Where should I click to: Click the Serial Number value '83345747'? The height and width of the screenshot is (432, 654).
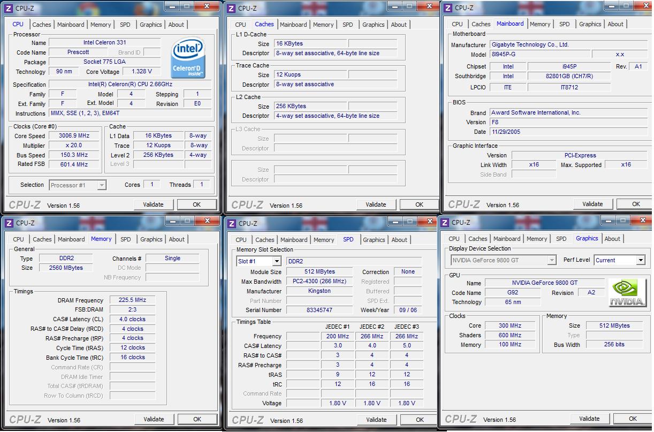(x=320, y=310)
